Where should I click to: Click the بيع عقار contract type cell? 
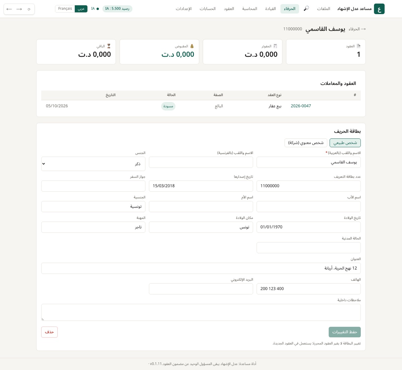click(275, 106)
